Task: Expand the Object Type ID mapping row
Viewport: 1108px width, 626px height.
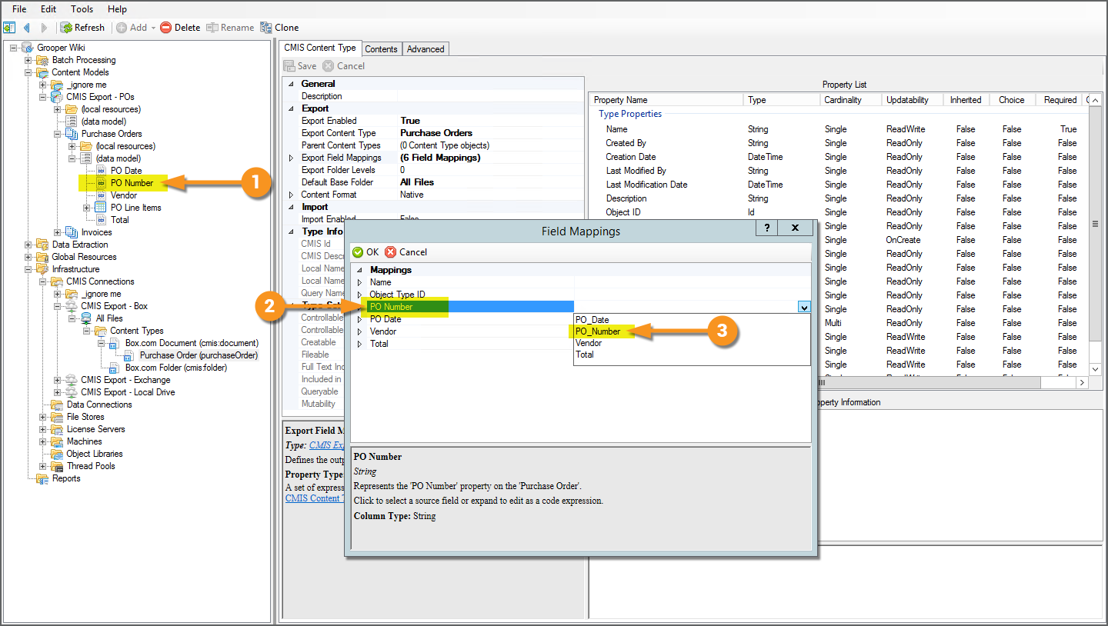Action: click(x=359, y=295)
